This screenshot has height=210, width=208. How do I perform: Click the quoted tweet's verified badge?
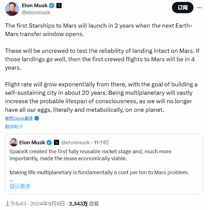[49, 142]
